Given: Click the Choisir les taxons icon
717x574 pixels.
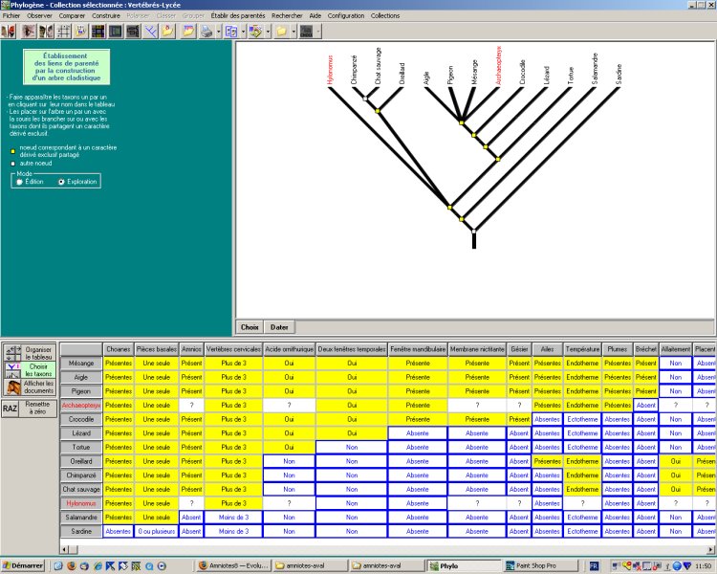Looking at the screenshot, I should tap(12, 369).
